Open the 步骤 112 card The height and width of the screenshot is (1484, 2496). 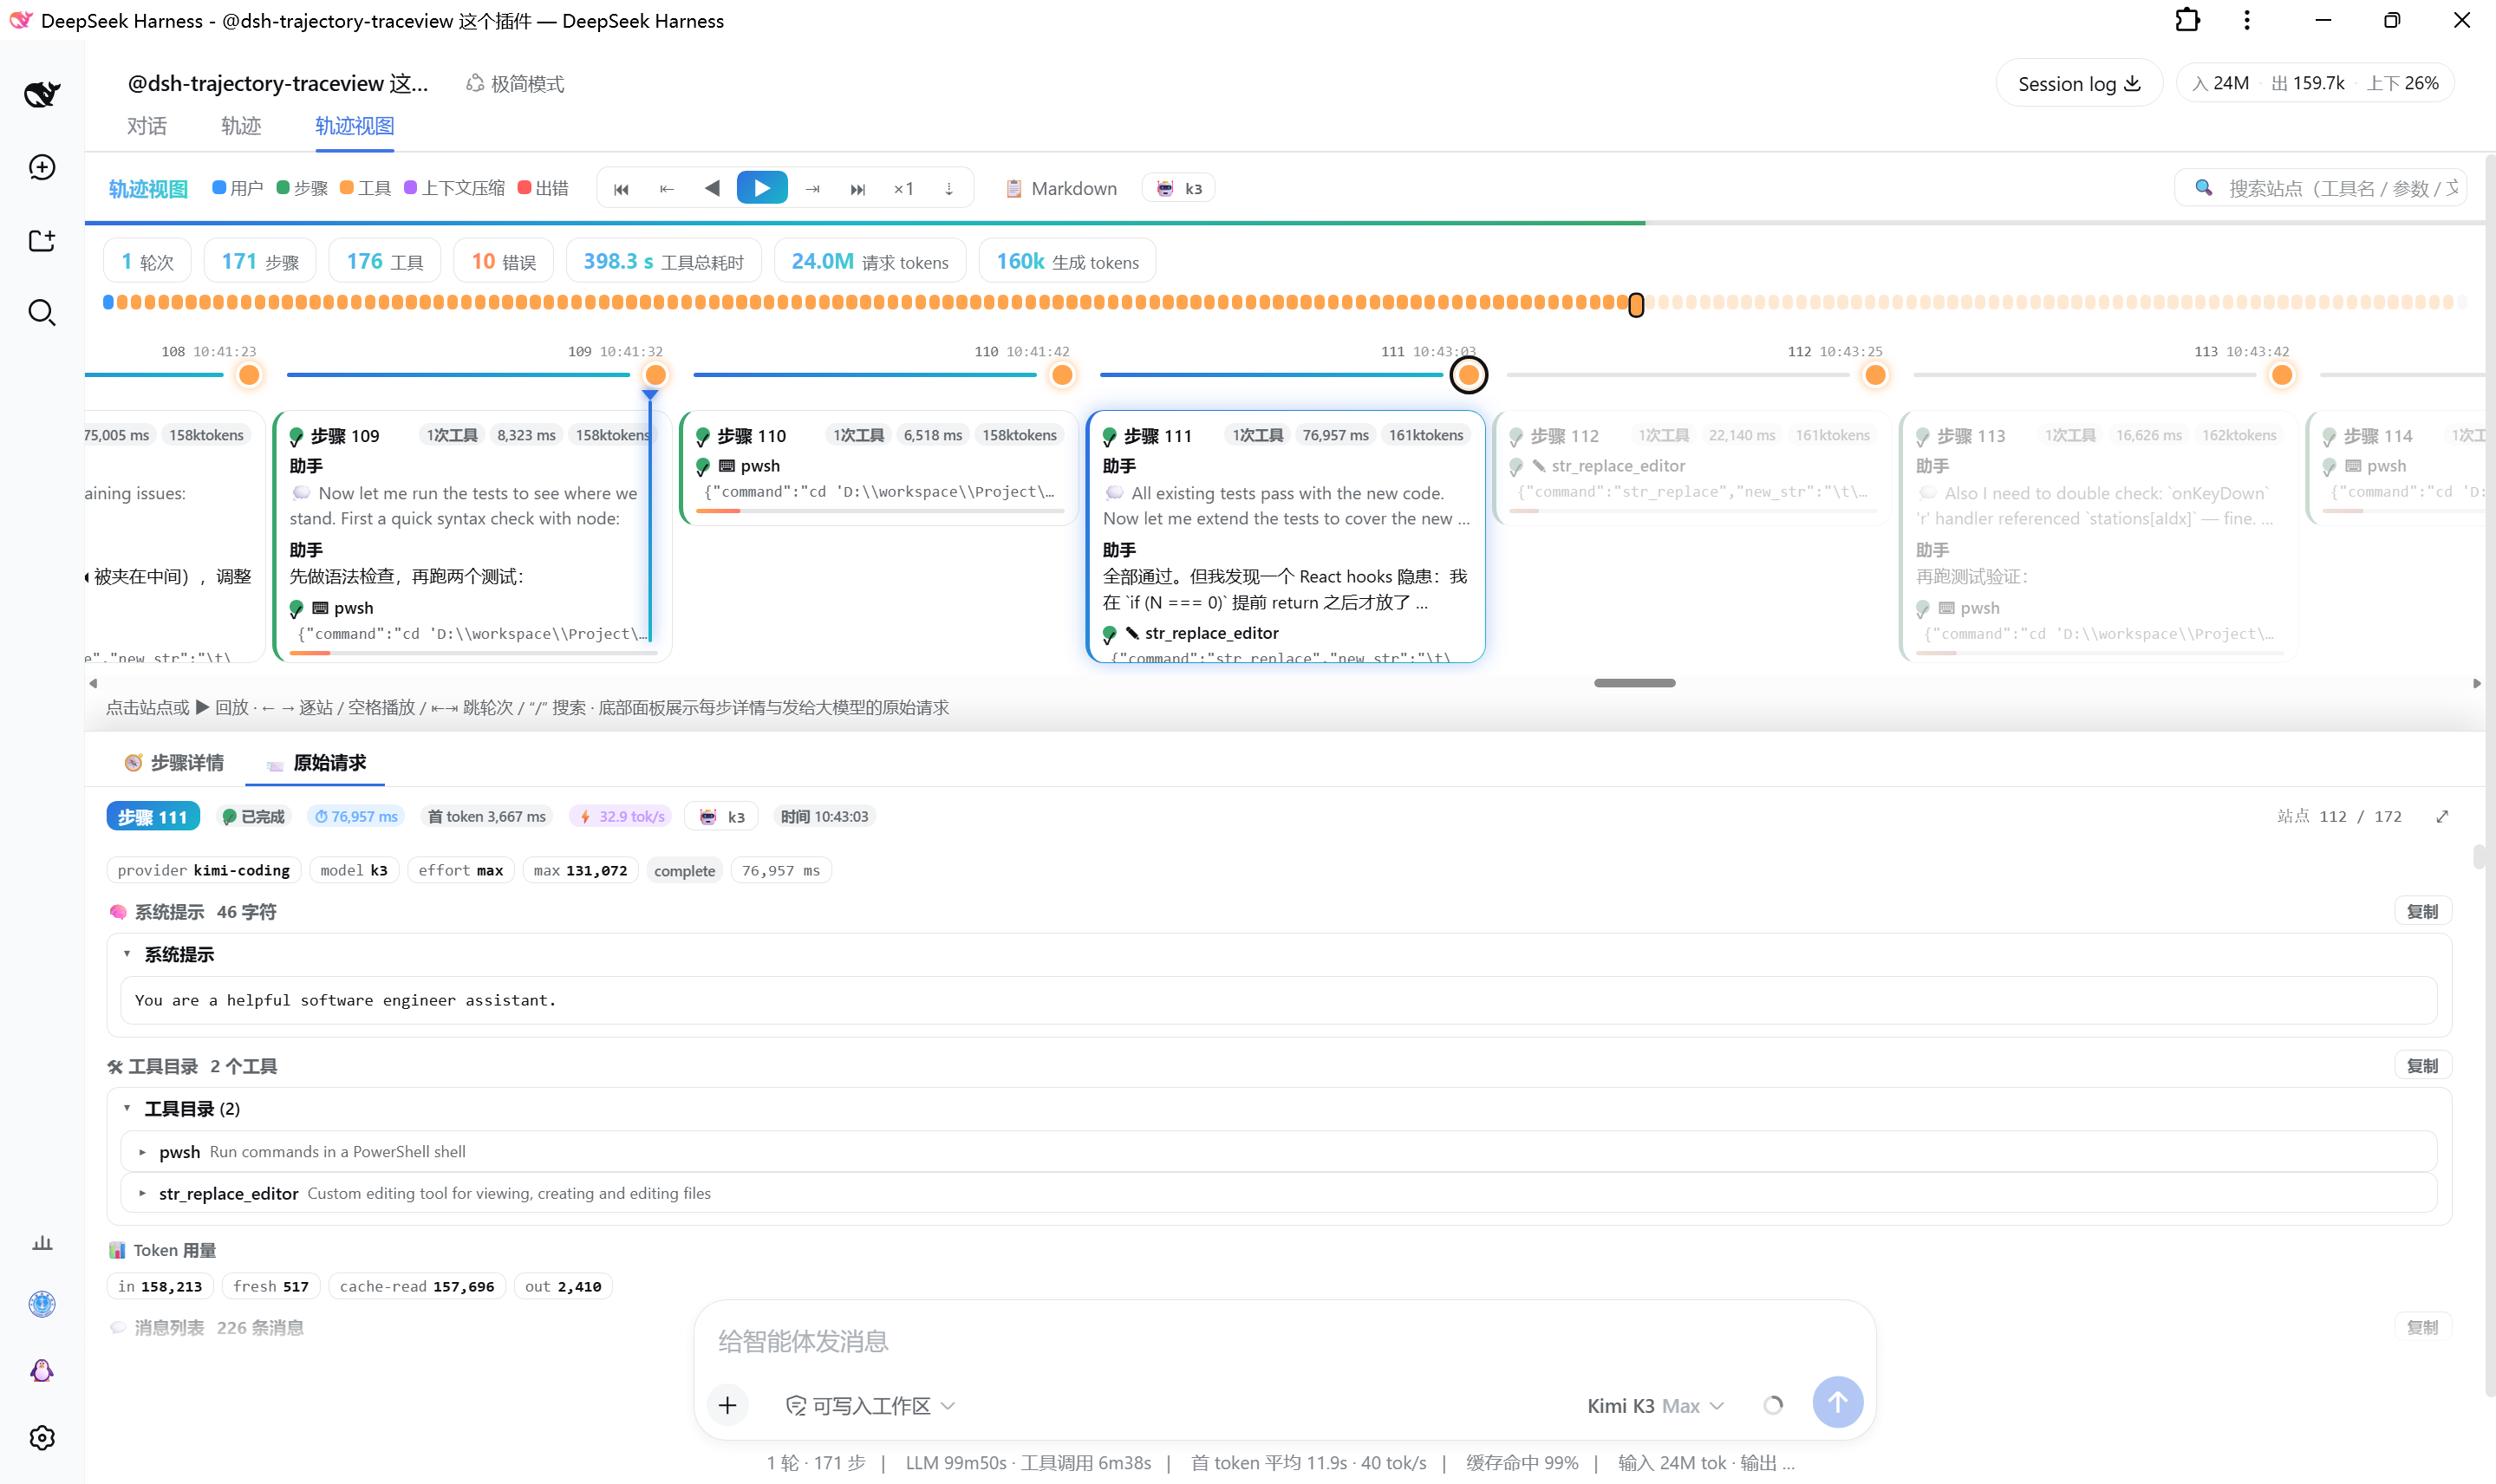(1692, 467)
